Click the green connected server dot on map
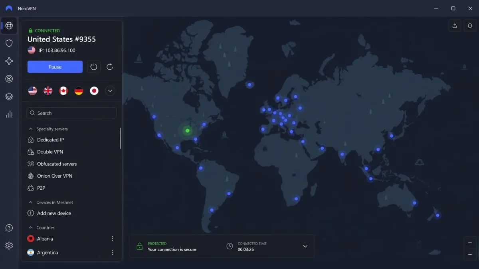This screenshot has height=269, width=479. 187,131
